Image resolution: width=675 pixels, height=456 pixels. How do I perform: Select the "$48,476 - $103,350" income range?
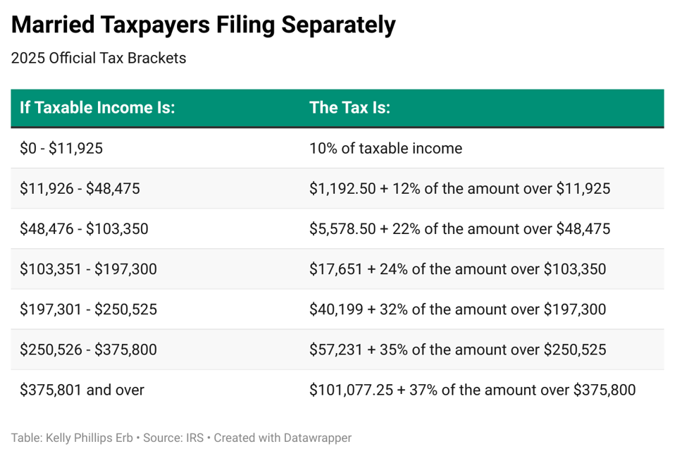(84, 229)
